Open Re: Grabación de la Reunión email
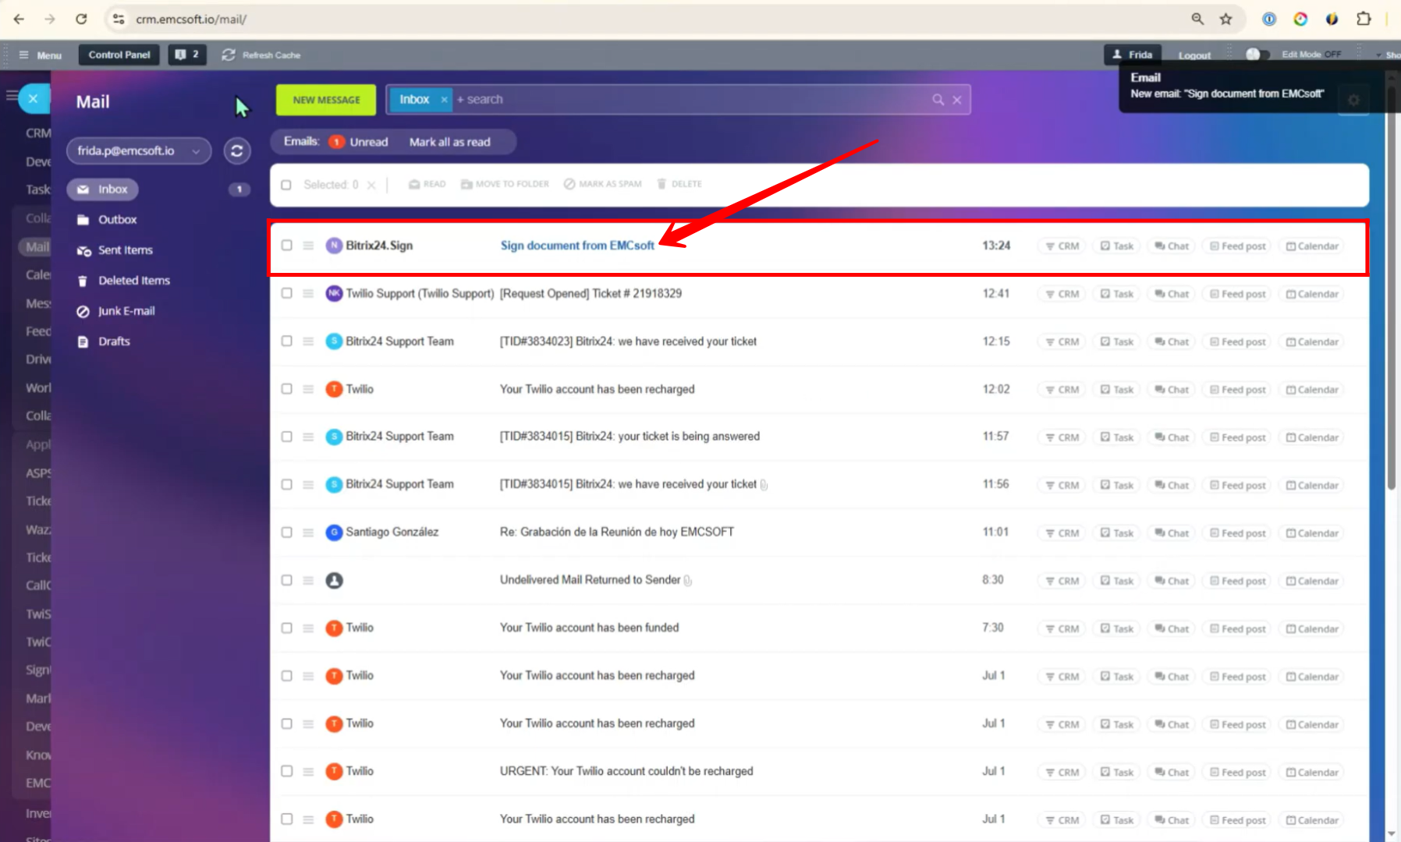This screenshot has width=1401, height=842. (617, 532)
